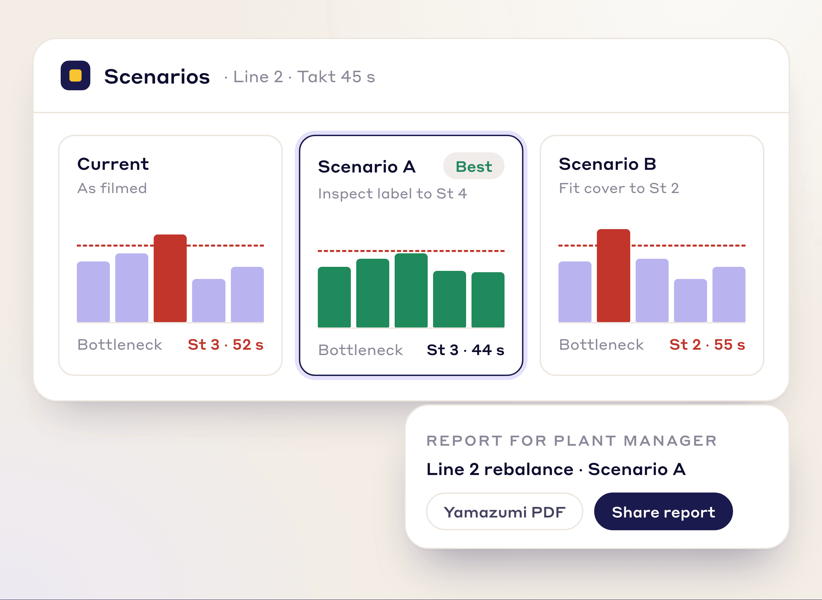Select the Current scenario card title
The height and width of the screenshot is (600, 822).
[x=113, y=164]
